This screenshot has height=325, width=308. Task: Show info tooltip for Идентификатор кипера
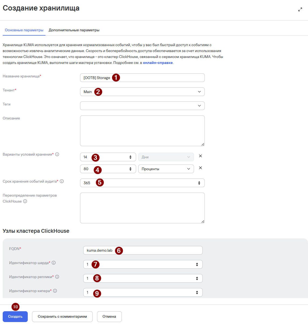(x=55, y=291)
